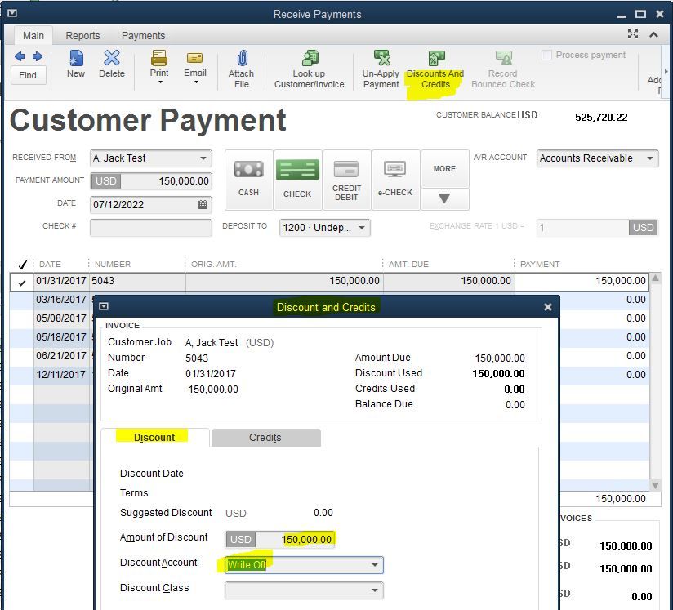673x610 pixels.
Task: Choose CHECK payment method
Action: coord(297,180)
